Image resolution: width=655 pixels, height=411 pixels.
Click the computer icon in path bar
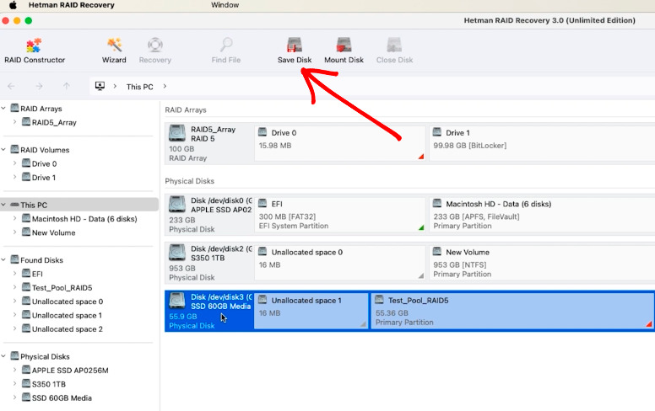point(100,86)
